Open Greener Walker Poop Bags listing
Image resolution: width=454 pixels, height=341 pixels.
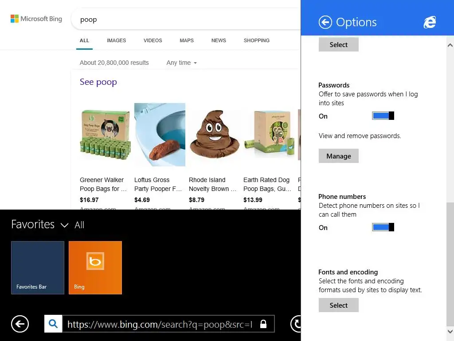click(103, 184)
